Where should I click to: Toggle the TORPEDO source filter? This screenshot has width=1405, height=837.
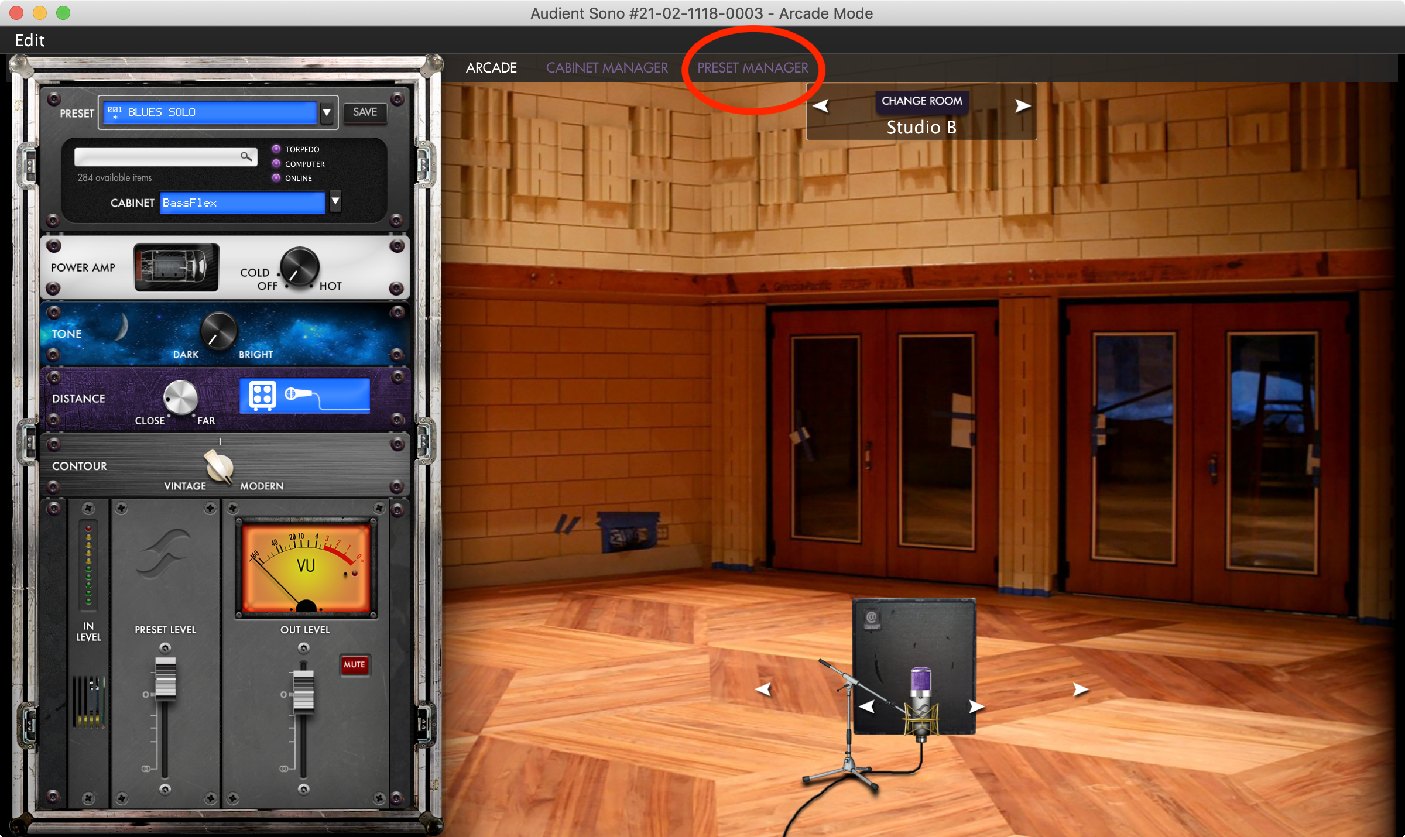tap(276, 149)
